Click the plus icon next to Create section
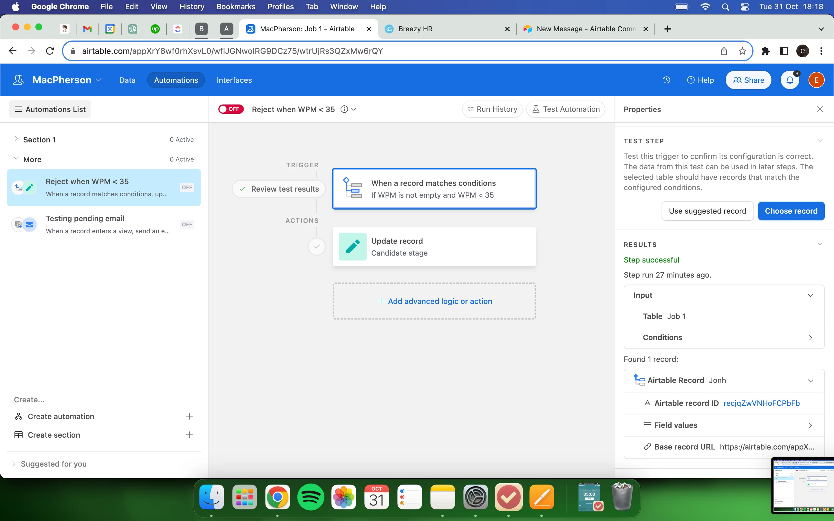The height and width of the screenshot is (521, 834). [x=189, y=435]
